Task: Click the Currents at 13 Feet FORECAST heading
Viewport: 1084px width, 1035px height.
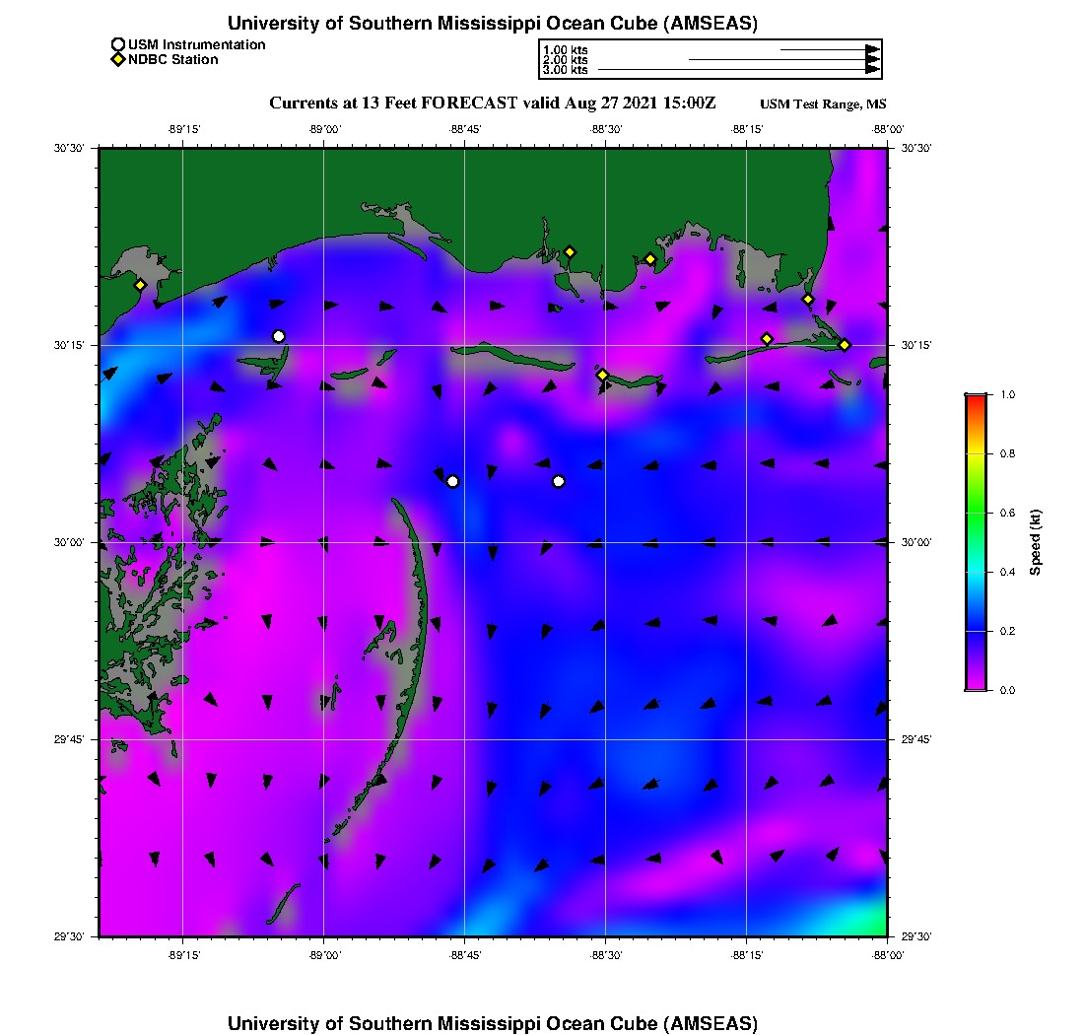Action: (492, 103)
